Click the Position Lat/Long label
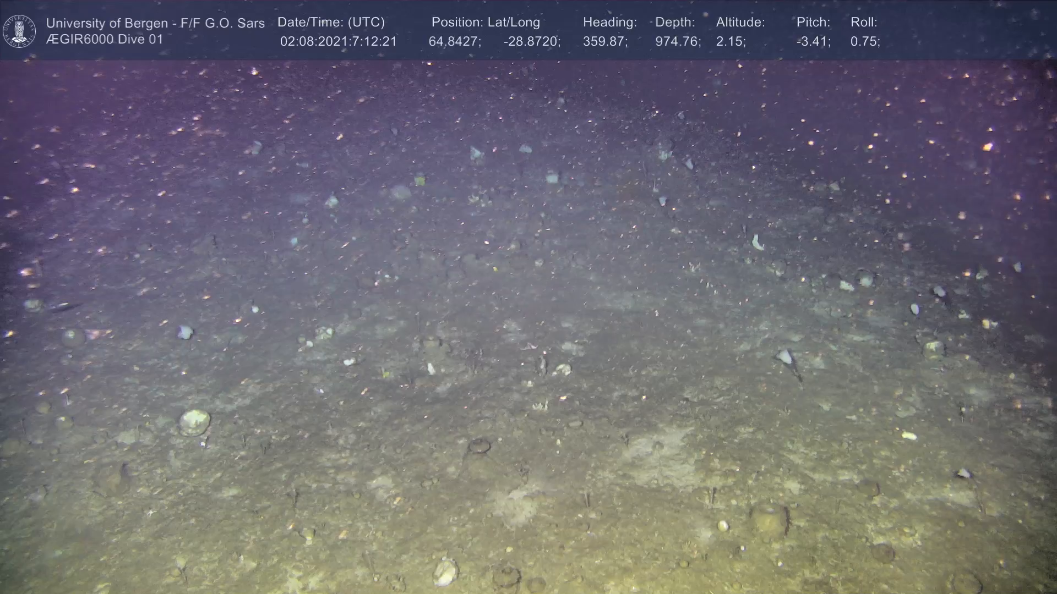Screen dimensions: 1057x594 (x=485, y=23)
